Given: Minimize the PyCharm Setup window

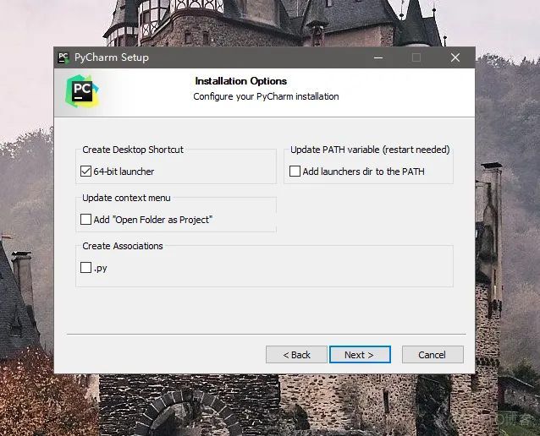Looking at the screenshot, I should point(378,57).
